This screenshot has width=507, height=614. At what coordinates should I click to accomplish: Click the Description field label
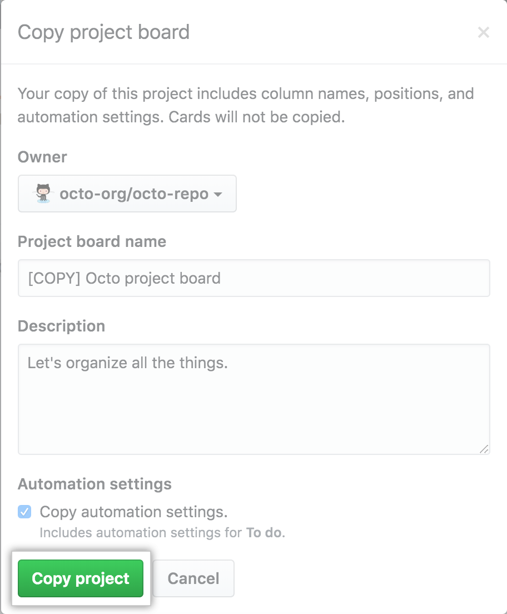[x=61, y=326]
